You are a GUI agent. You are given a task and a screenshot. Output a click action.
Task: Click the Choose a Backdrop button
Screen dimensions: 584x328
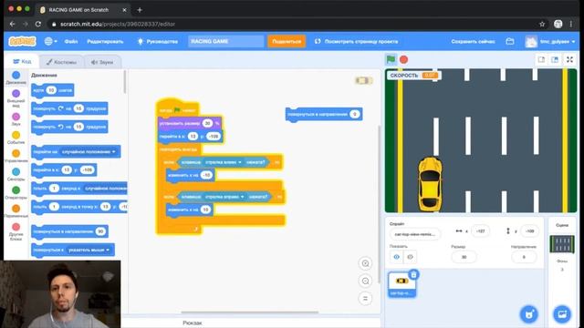[x=562, y=314]
